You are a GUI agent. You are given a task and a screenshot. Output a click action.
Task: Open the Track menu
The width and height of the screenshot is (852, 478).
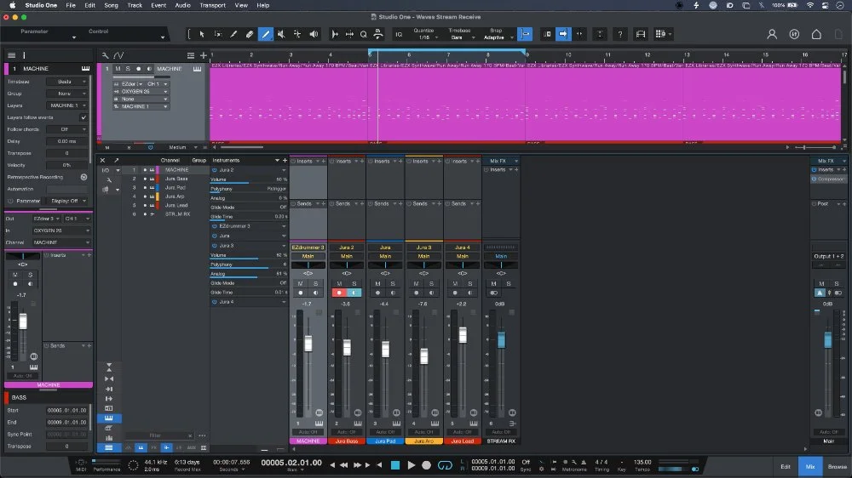(135, 5)
